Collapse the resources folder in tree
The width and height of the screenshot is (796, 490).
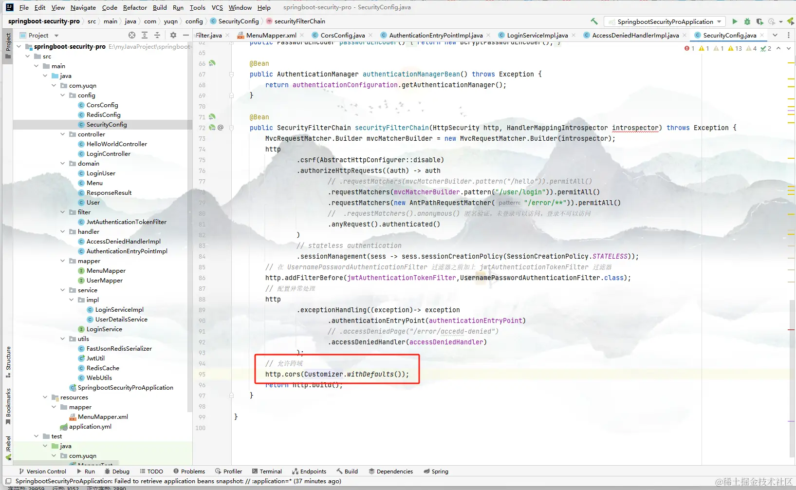click(45, 397)
